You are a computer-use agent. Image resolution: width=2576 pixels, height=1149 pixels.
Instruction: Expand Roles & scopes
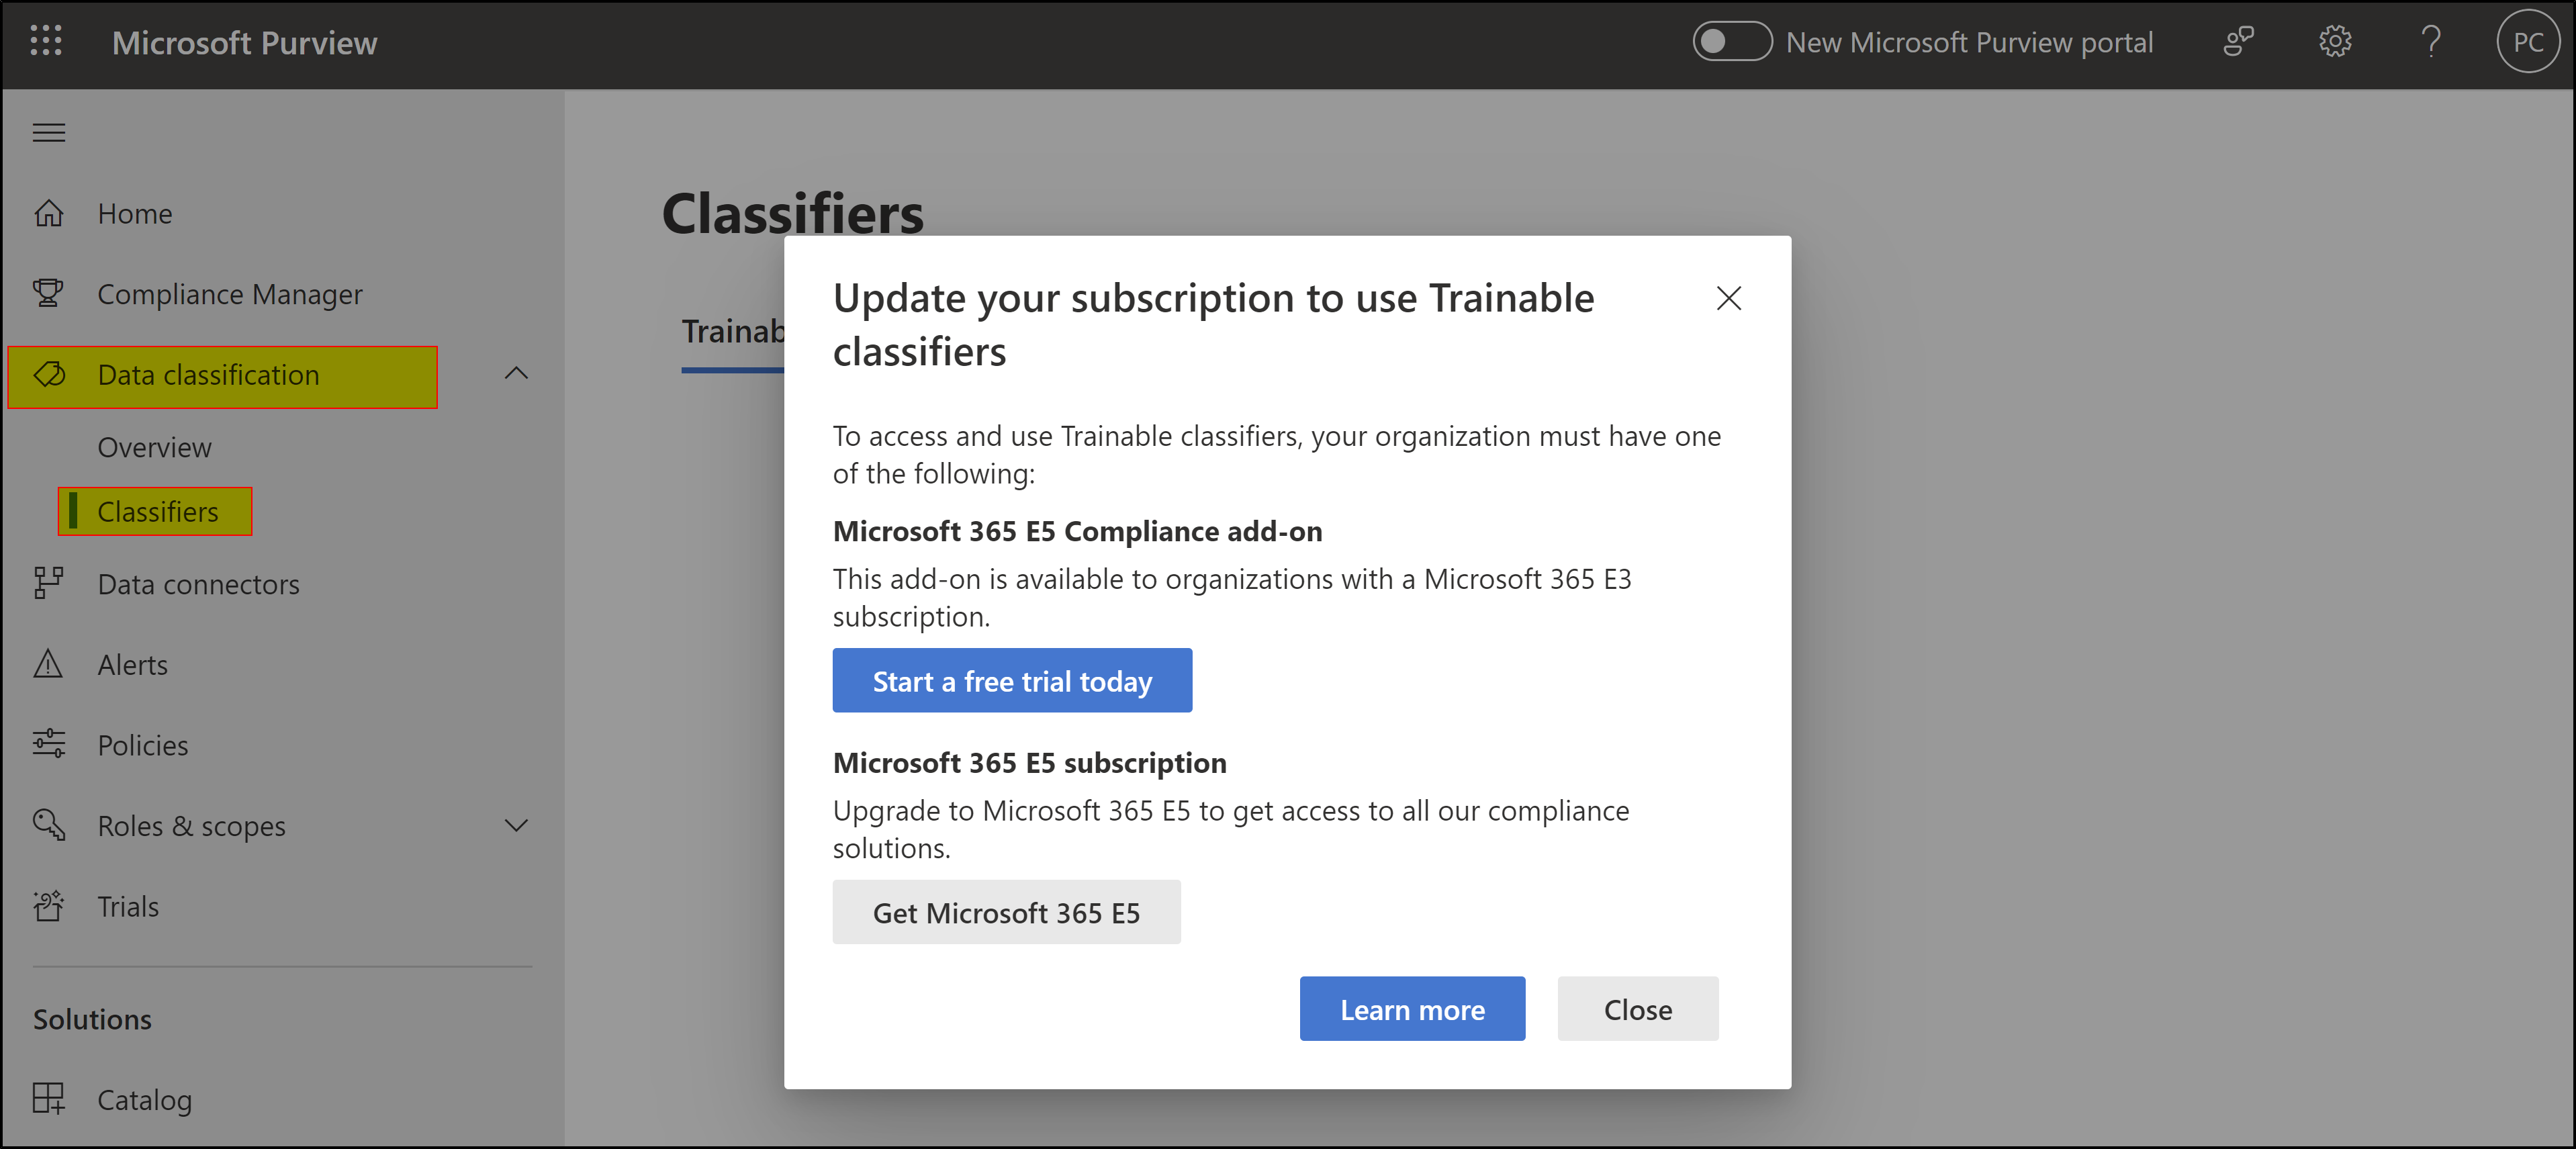[516, 825]
